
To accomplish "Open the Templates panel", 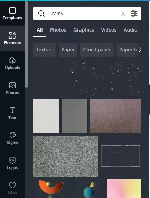I will [x=12, y=14].
